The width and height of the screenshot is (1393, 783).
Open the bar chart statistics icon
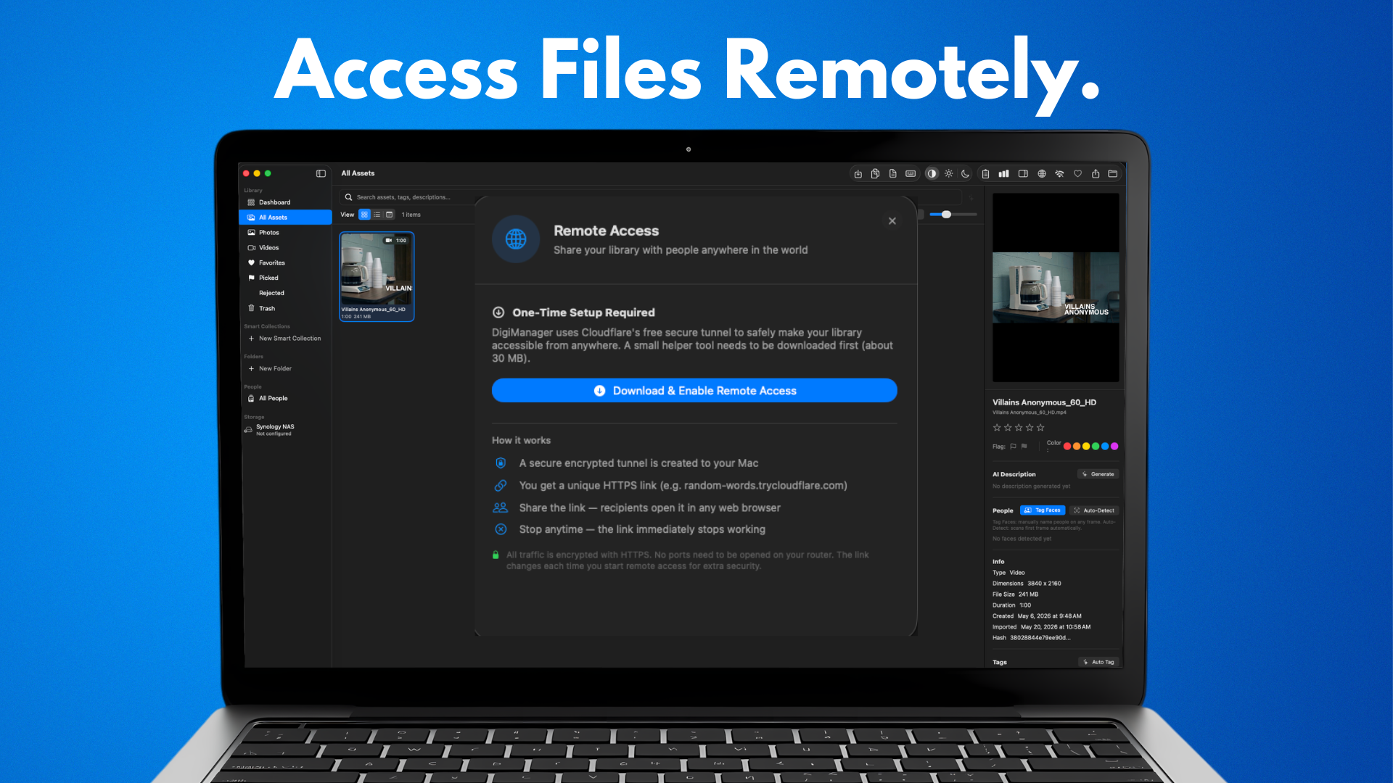tap(1003, 174)
